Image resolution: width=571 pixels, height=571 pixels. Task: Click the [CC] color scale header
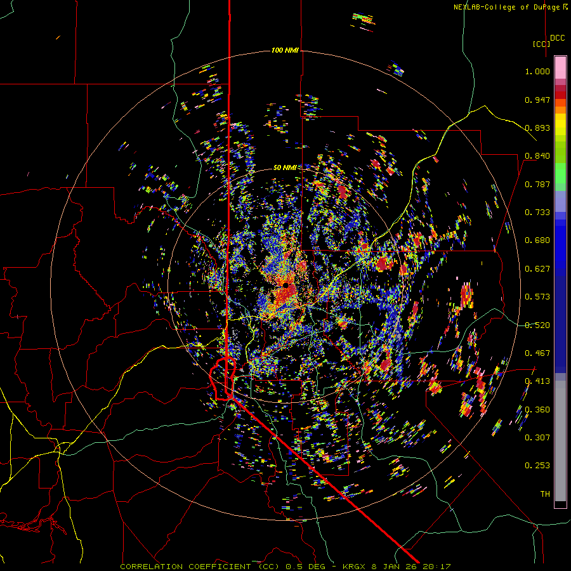coord(542,44)
